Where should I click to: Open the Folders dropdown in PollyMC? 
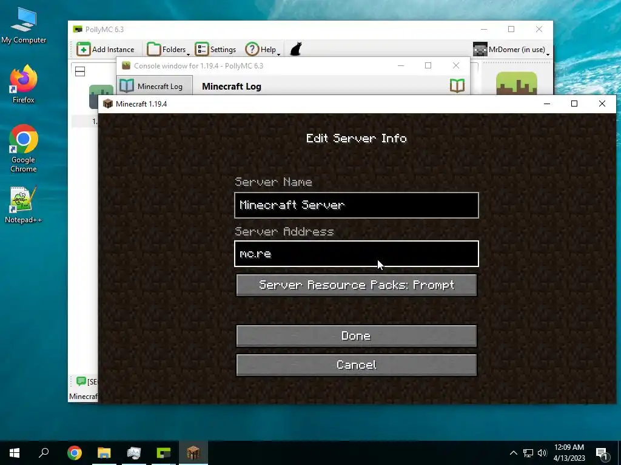click(168, 50)
